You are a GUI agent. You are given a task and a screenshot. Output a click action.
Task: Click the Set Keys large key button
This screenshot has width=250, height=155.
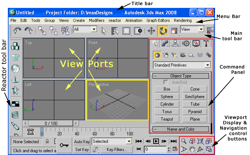(64, 145)
